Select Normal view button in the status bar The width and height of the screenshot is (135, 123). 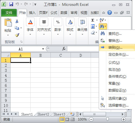(x=62, y=119)
